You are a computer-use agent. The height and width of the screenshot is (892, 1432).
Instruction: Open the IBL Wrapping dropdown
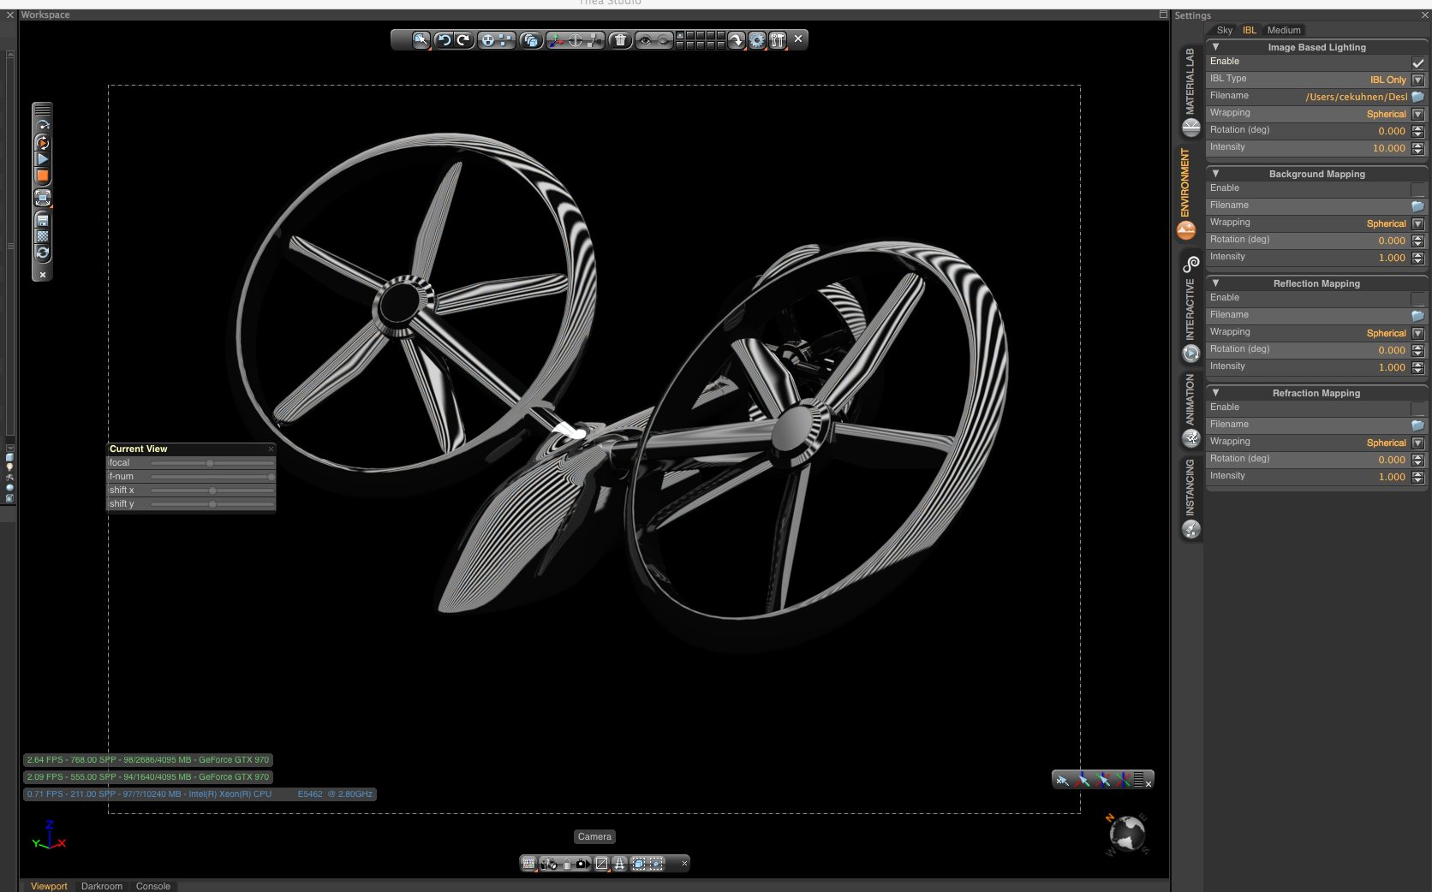(1418, 114)
